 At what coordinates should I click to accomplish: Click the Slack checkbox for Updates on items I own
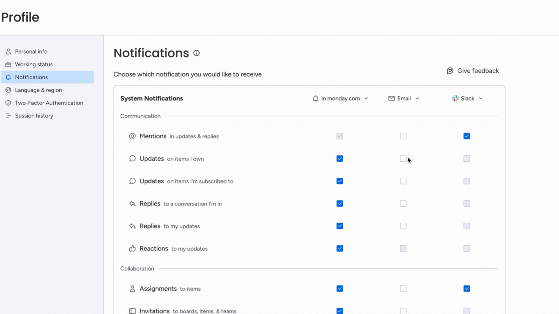coord(467,158)
